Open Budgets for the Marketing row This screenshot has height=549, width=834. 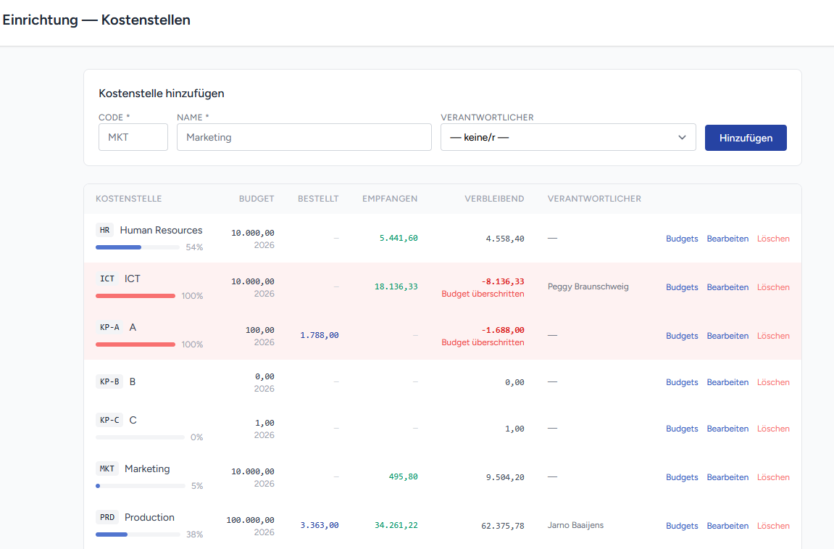coord(682,477)
